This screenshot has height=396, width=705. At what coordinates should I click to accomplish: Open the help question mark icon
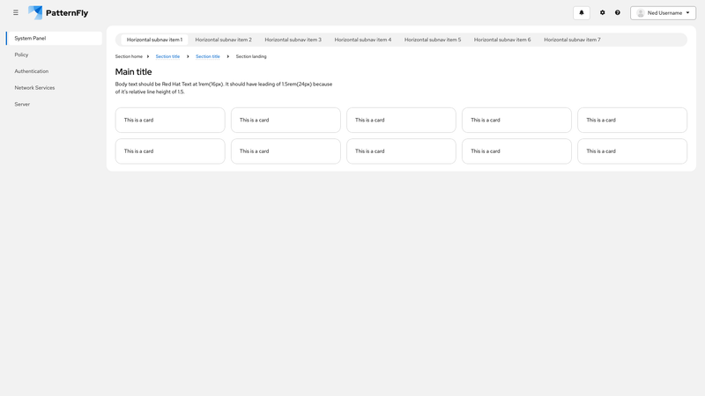tap(618, 13)
